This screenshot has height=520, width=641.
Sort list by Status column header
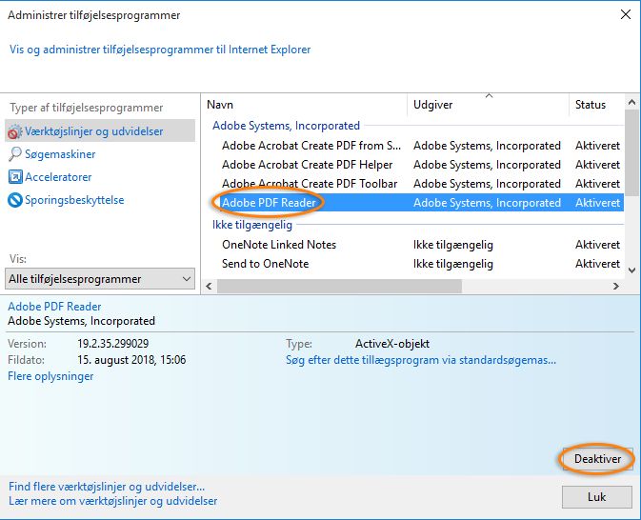(596, 105)
